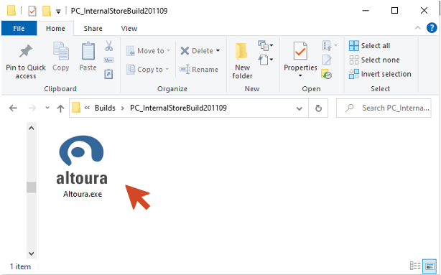This screenshot has width=441, height=275.
Task: Switch to the View tab
Action: tap(129, 29)
